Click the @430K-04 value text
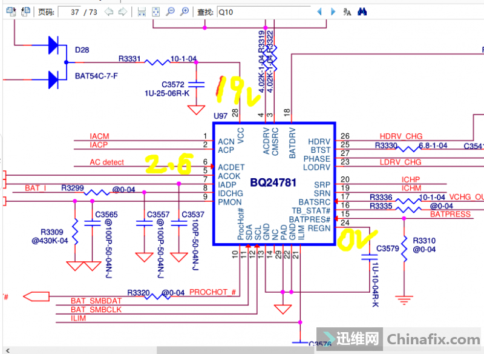Viewport: 484px width, 354px height. (x=50, y=241)
